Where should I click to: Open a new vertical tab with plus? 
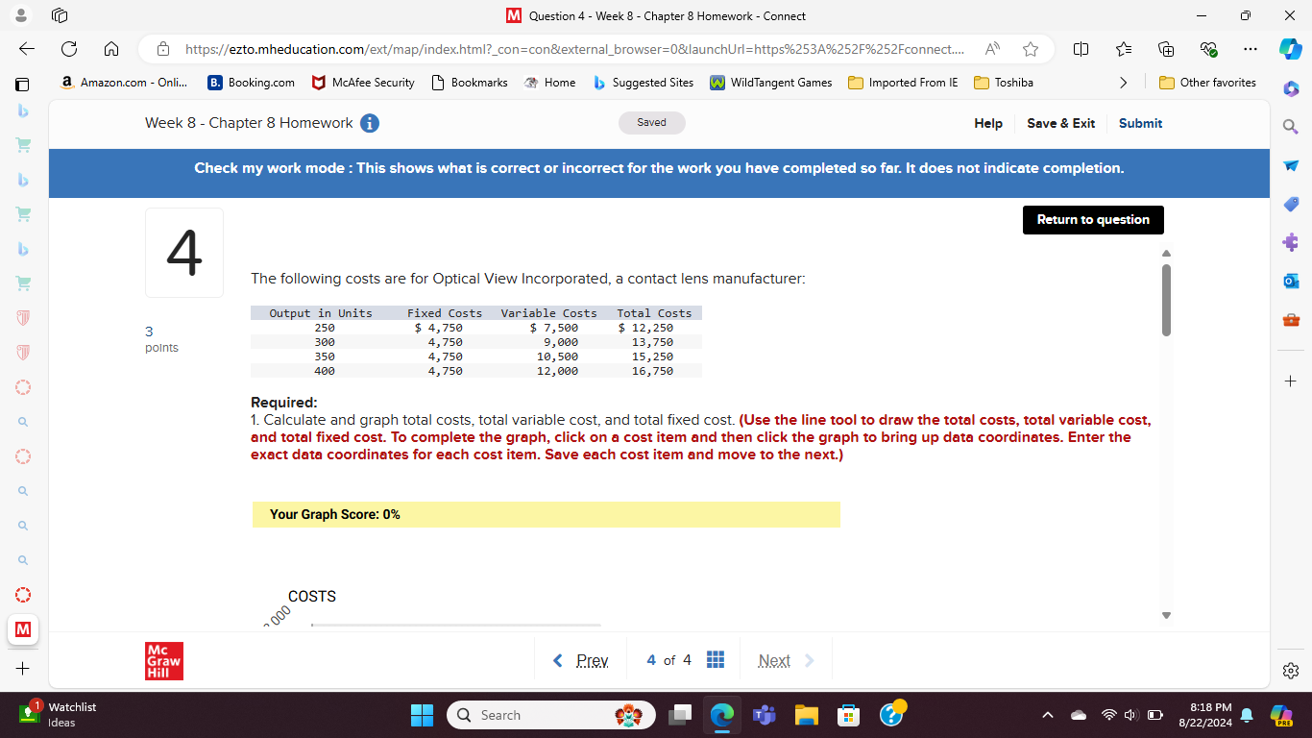tap(22, 668)
